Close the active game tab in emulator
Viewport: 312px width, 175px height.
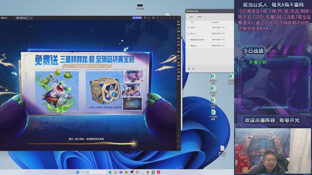[x=31, y=18]
